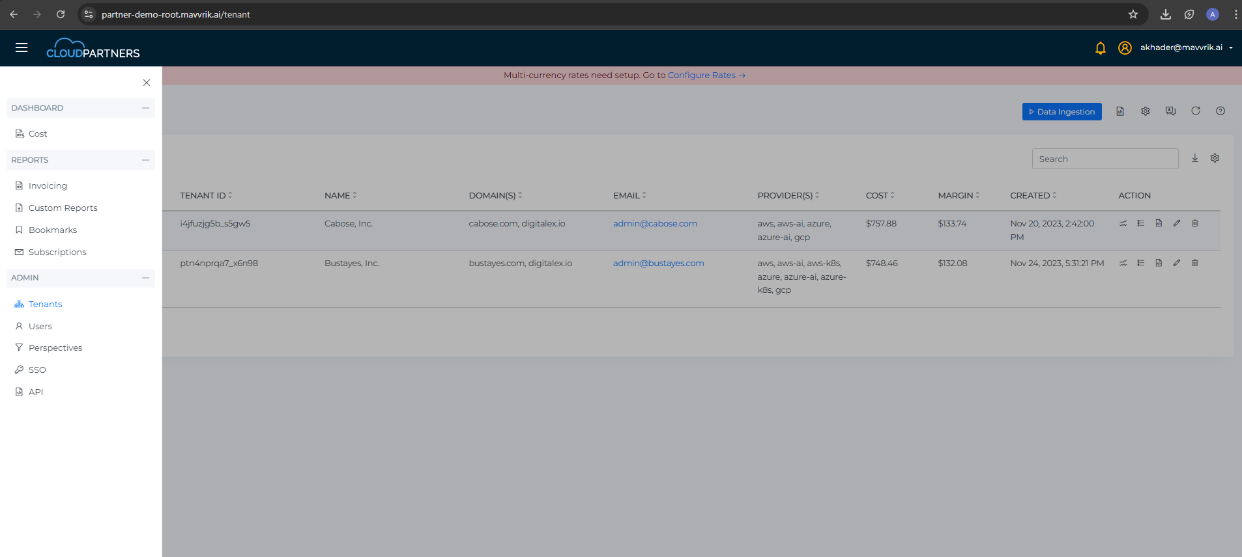This screenshot has height=557, width=1242.
Task: Download the tenant table data
Action: coord(1194,158)
